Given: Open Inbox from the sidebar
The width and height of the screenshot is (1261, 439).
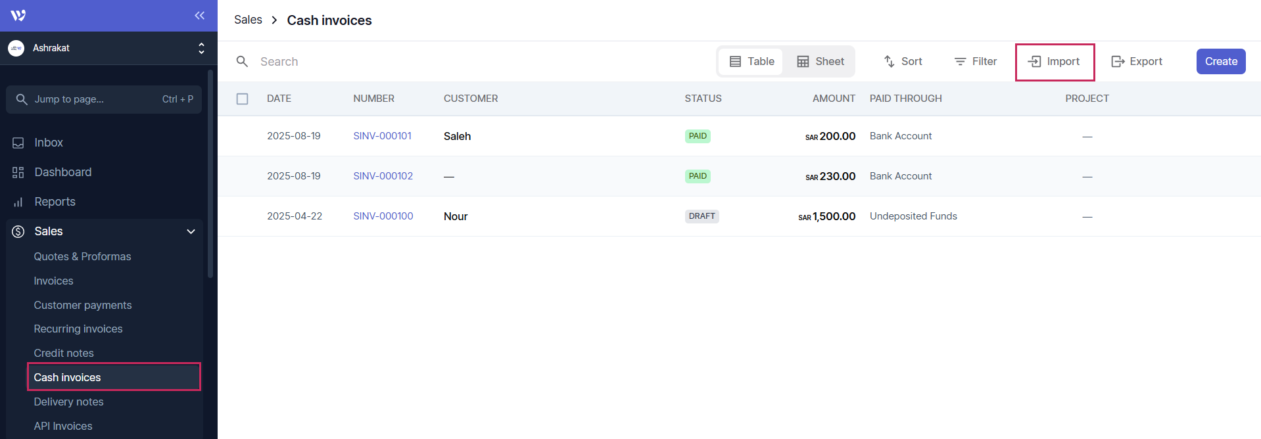Looking at the screenshot, I should [x=48, y=143].
